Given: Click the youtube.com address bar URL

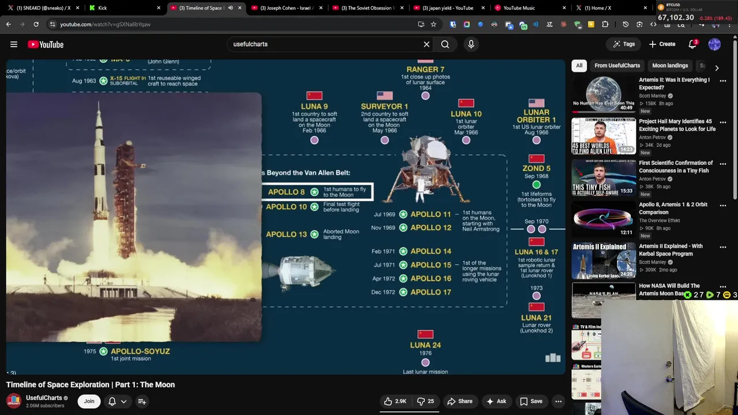Looking at the screenshot, I should click(106, 24).
